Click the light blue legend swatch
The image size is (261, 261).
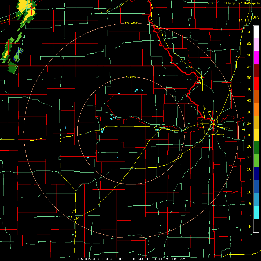tap(256, 200)
